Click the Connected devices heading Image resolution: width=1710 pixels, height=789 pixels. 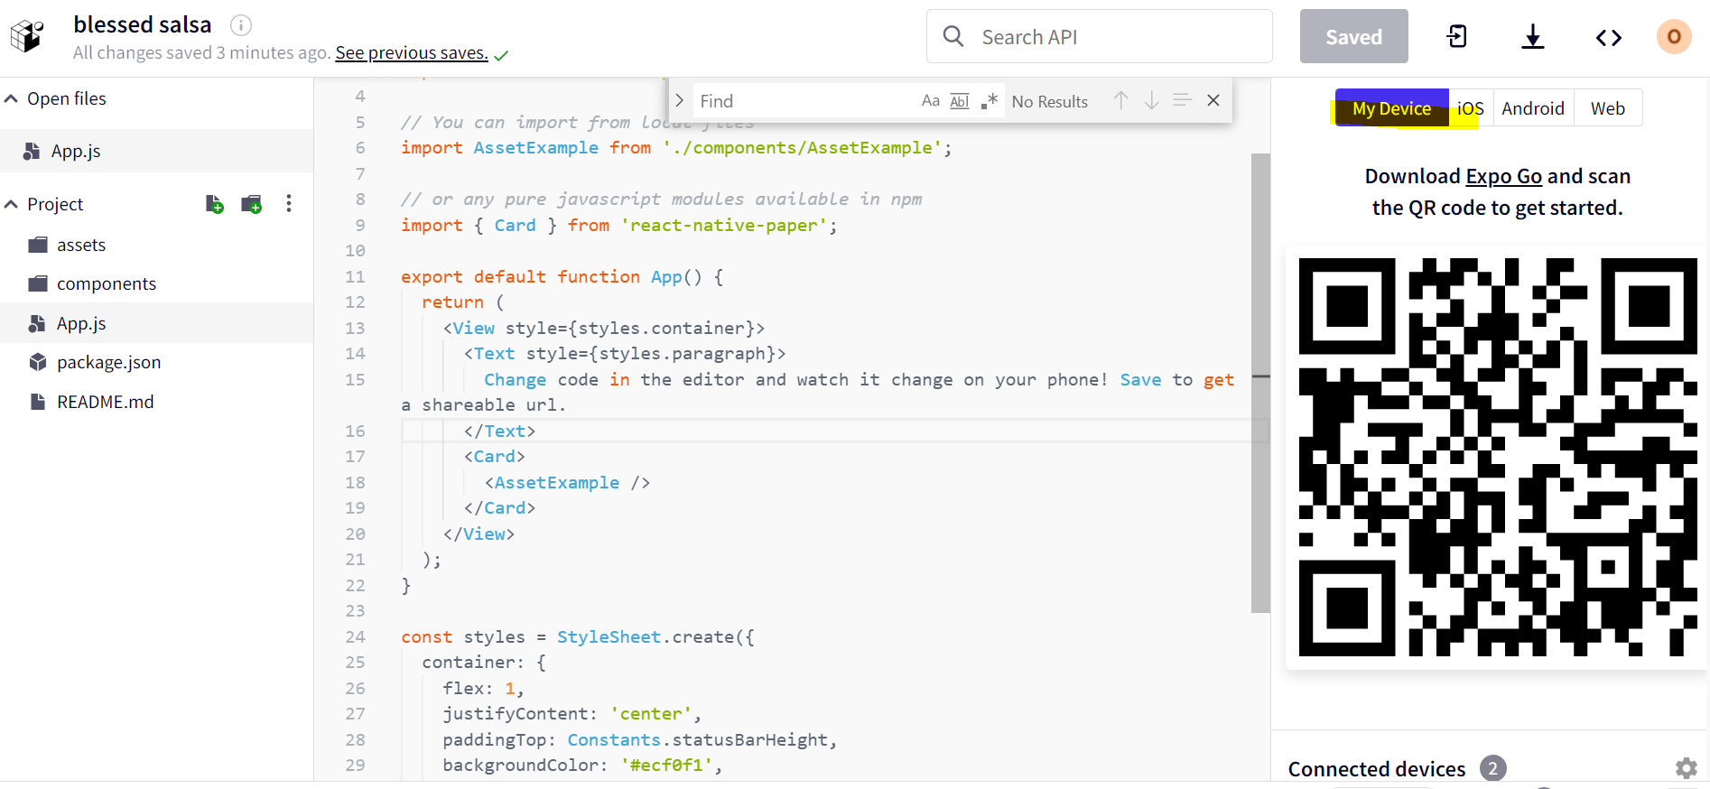click(1377, 769)
